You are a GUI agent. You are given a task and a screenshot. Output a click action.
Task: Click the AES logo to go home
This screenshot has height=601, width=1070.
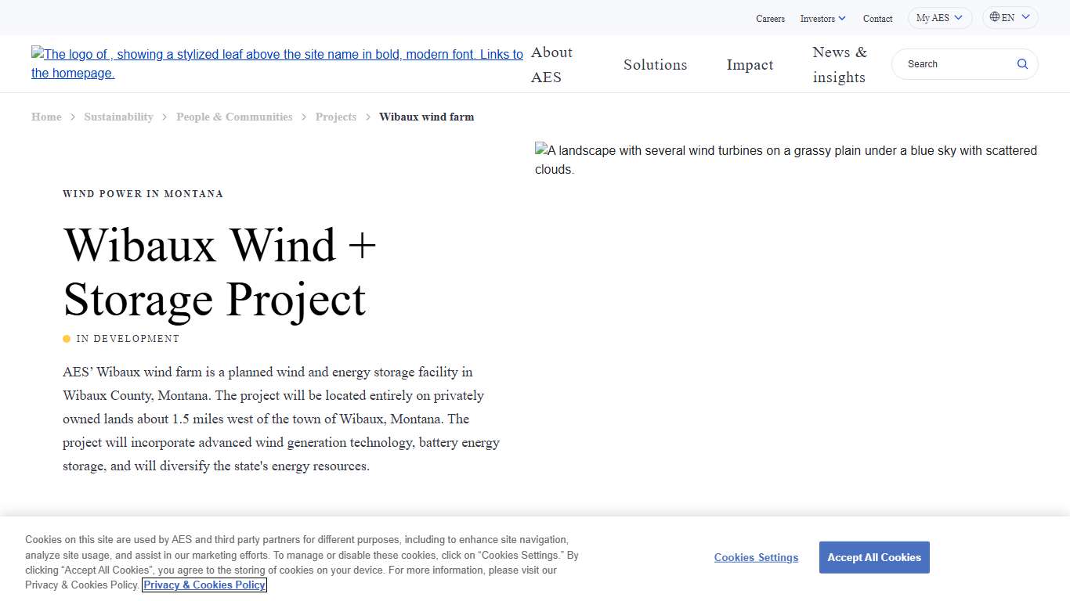click(277, 63)
